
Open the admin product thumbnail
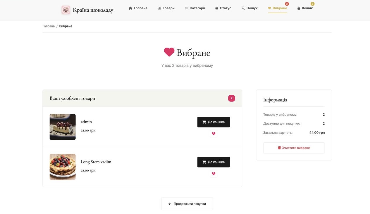63,127
